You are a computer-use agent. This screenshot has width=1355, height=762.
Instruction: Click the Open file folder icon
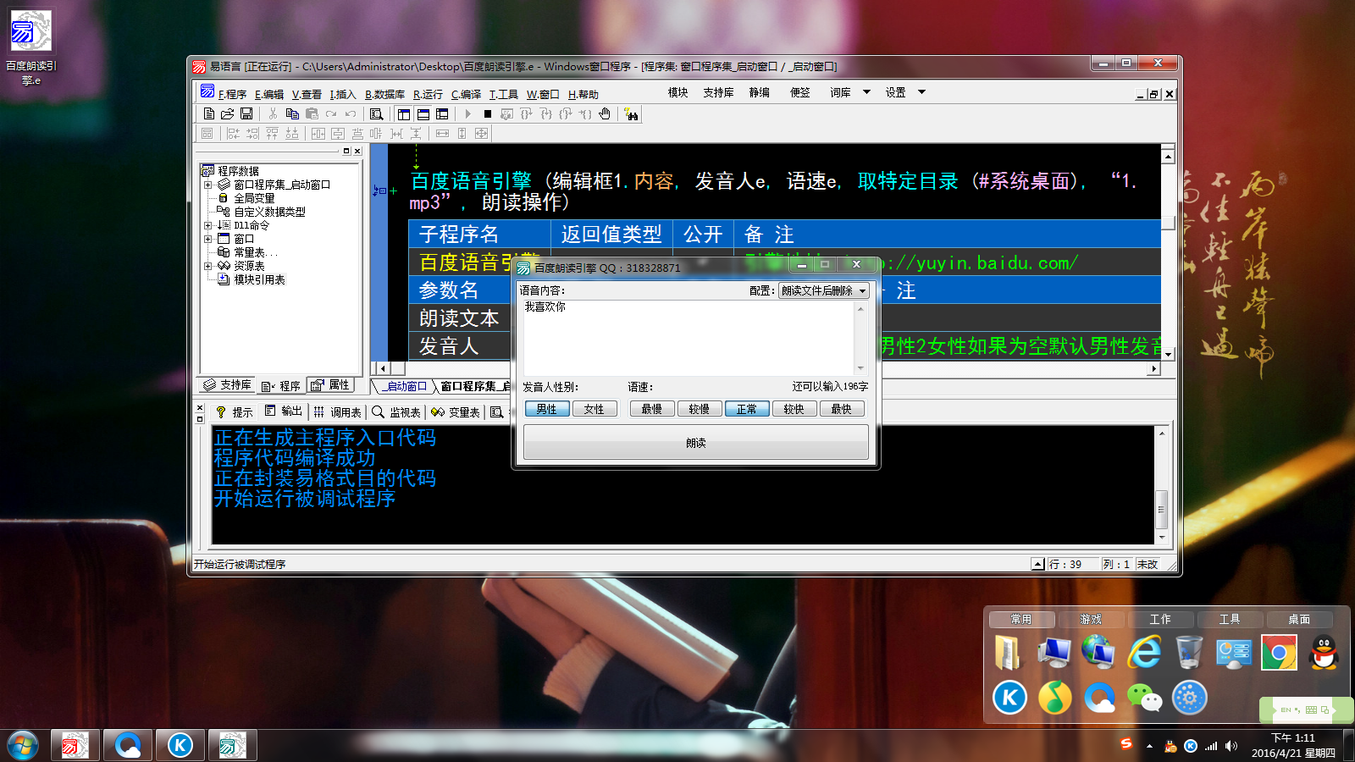coord(228,113)
